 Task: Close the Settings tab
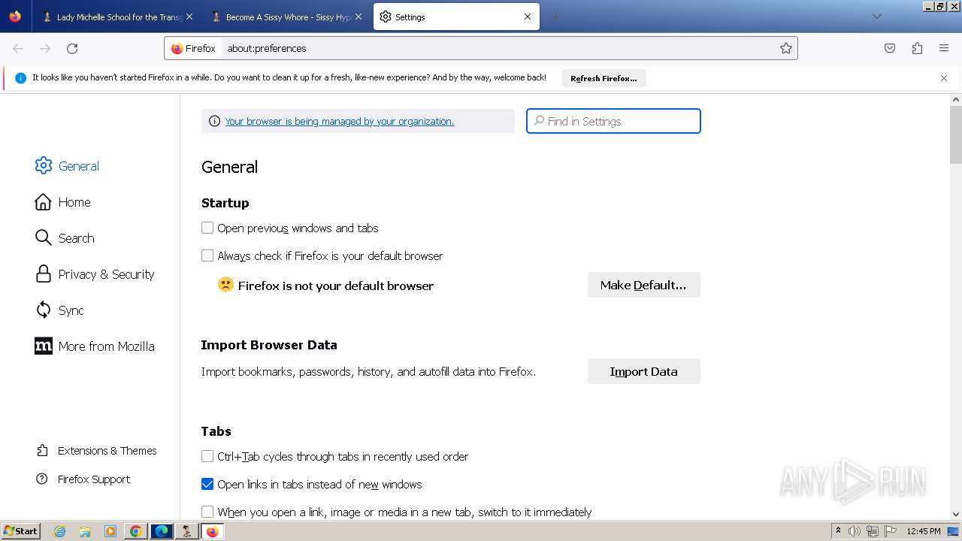[x=528, y=17]
